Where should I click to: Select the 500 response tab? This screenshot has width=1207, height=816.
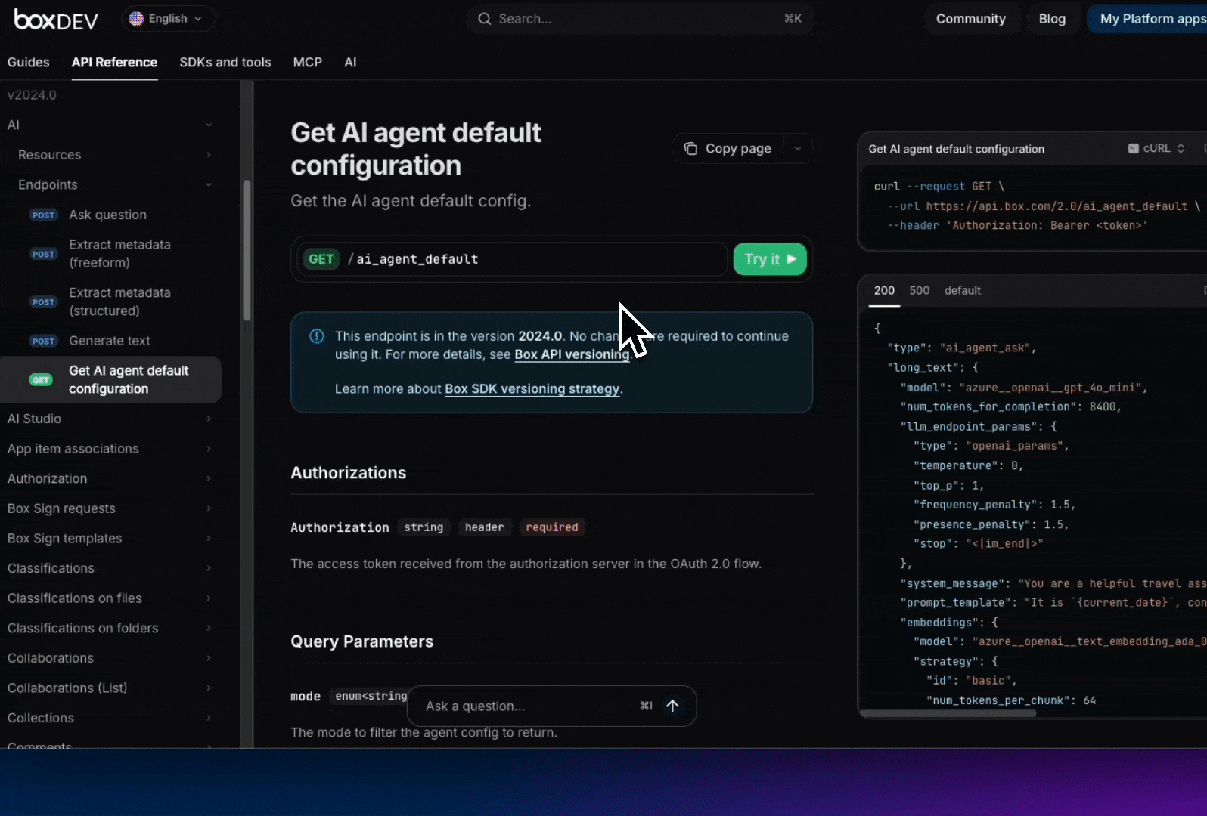click(x=920, y=290)
